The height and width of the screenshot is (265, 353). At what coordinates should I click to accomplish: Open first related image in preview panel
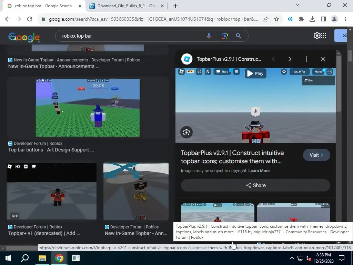coord(218,212)
